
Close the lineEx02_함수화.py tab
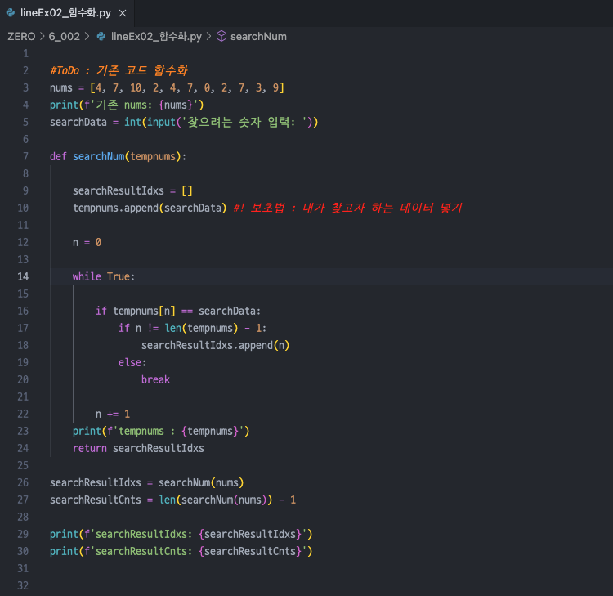(x=123, y=13)
